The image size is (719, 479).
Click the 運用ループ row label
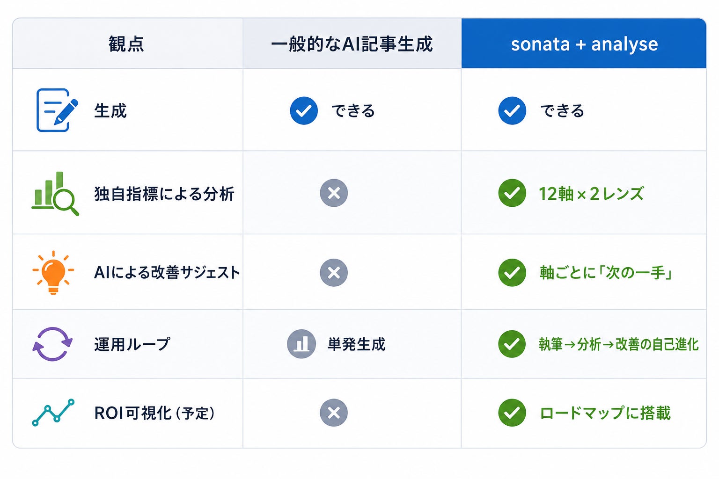coord(132,344)
